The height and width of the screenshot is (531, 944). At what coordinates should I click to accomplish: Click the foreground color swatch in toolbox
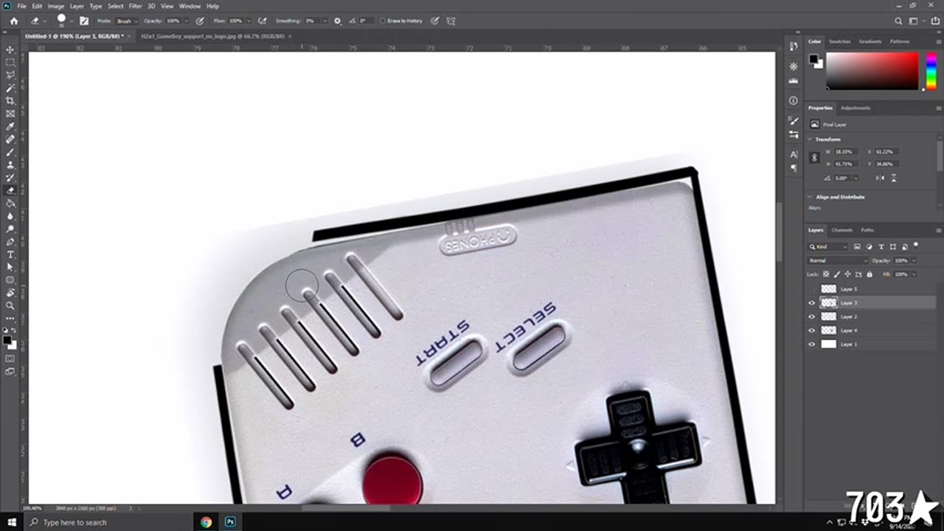coord(7,340)
